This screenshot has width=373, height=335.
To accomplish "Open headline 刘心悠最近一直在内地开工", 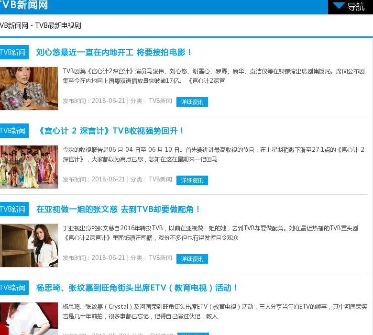I will [114, 52].
